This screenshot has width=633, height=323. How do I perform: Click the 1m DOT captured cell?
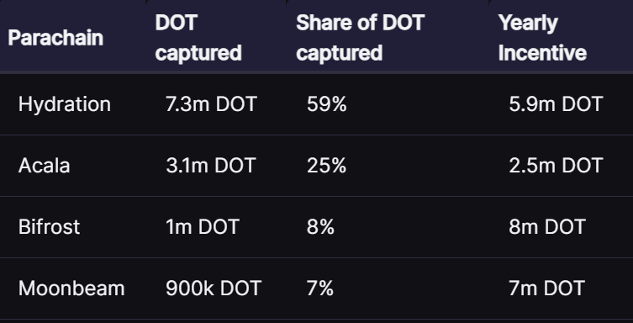click(x=203, y=227)
